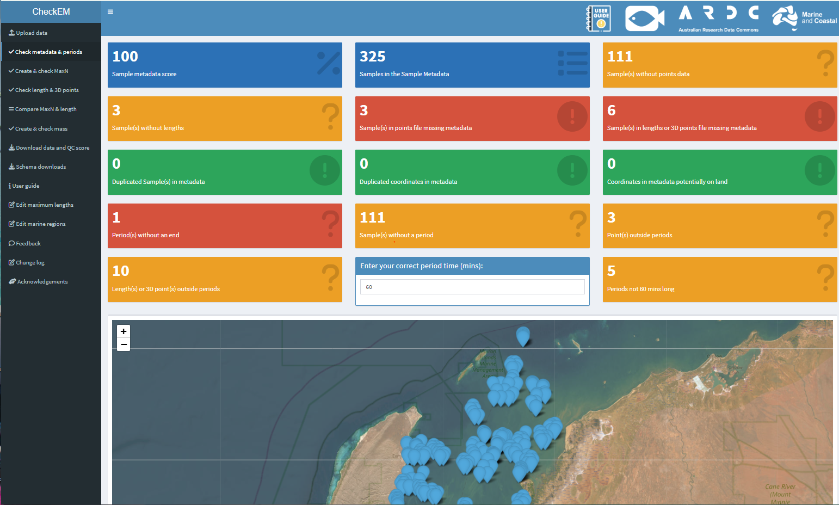Click exclamation icon on Duplicated coordinates box
This screenshot has width=839, height=505.
pos(572,171)
